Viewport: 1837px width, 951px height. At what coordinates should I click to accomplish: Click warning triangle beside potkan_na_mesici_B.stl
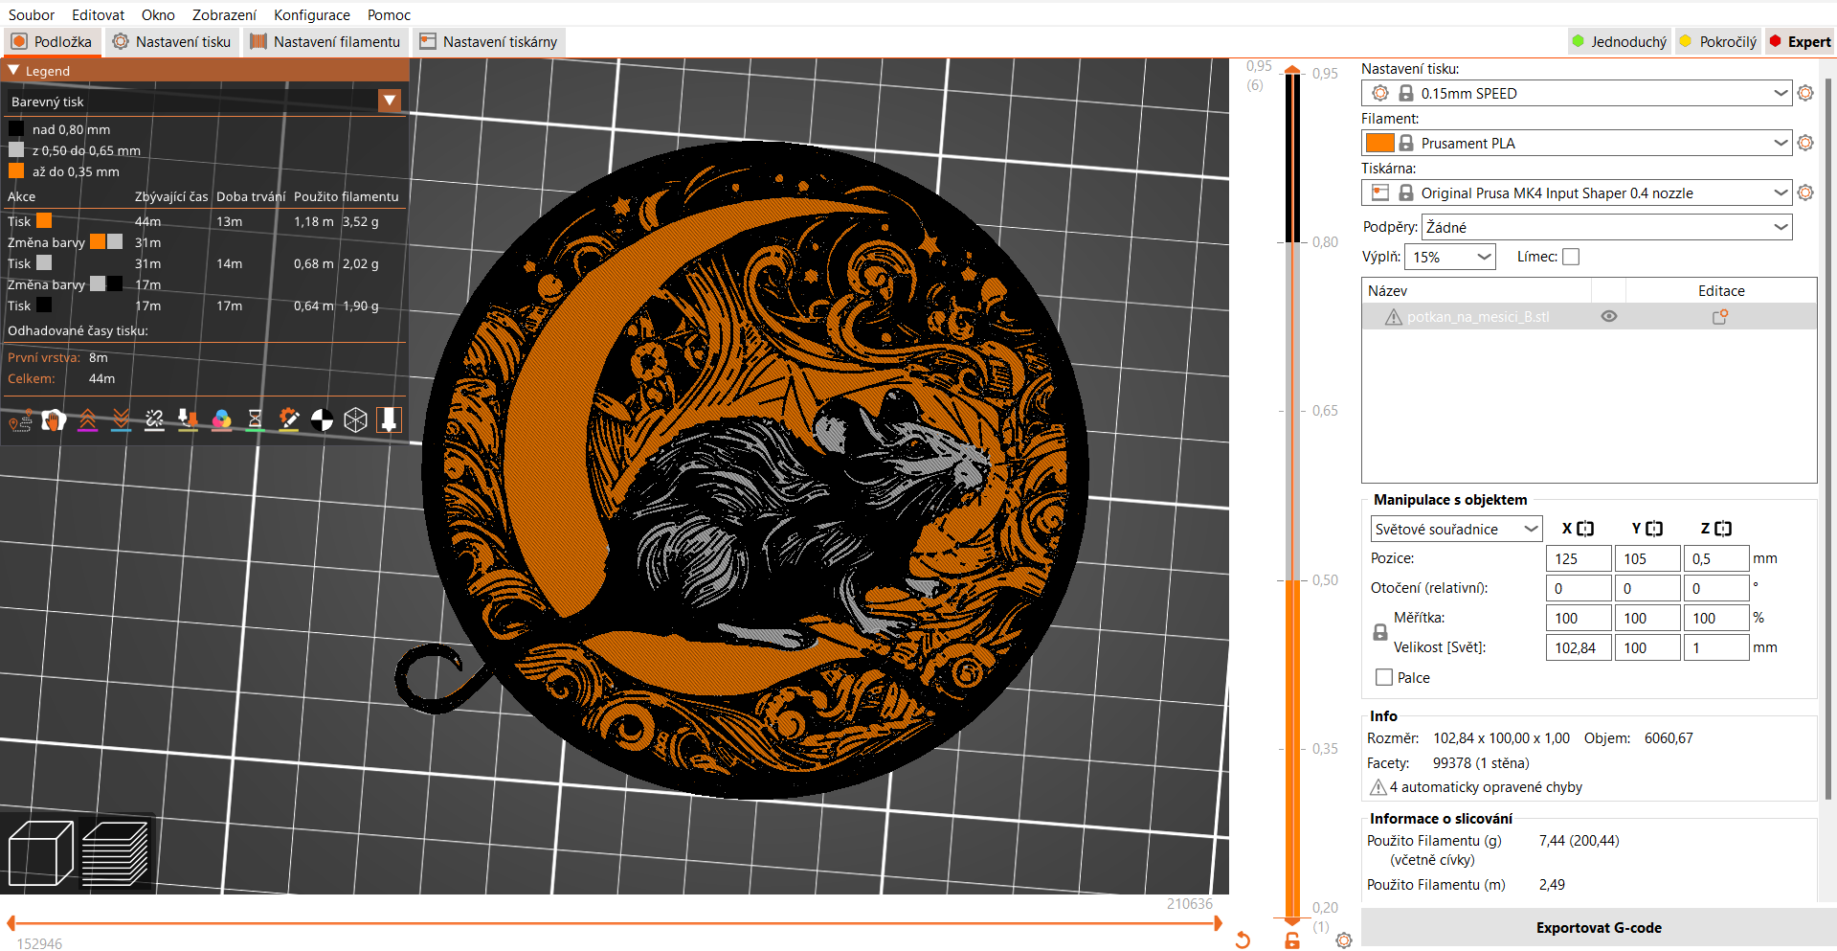point(1394,317)
